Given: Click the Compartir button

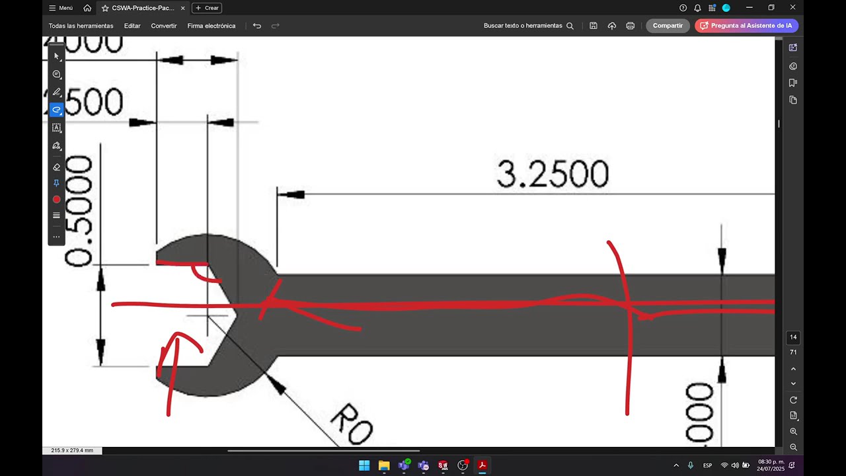Looking at the screenshot, I should 668,26.
